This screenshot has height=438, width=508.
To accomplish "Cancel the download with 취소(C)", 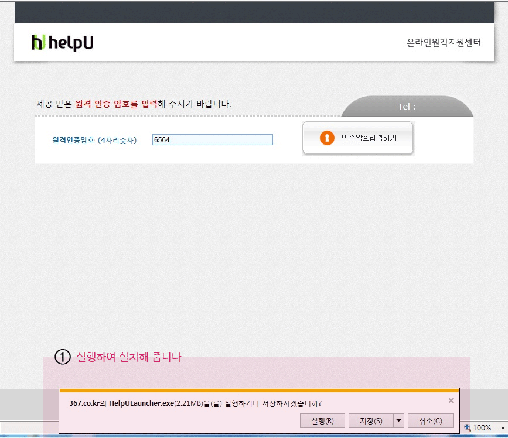I will tap(431, 421).
